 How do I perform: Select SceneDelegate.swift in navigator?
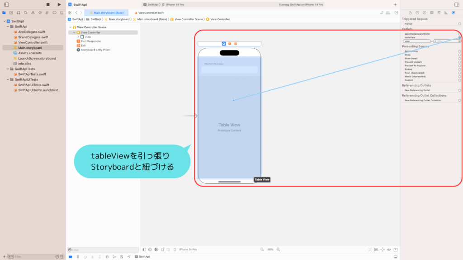coord(33,37)
